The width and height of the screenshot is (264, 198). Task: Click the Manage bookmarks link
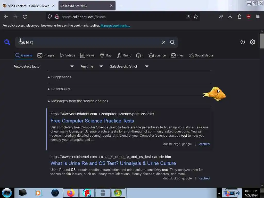coord(115,26)
